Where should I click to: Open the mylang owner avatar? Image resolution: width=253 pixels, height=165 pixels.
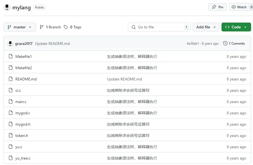coord(7,7)
